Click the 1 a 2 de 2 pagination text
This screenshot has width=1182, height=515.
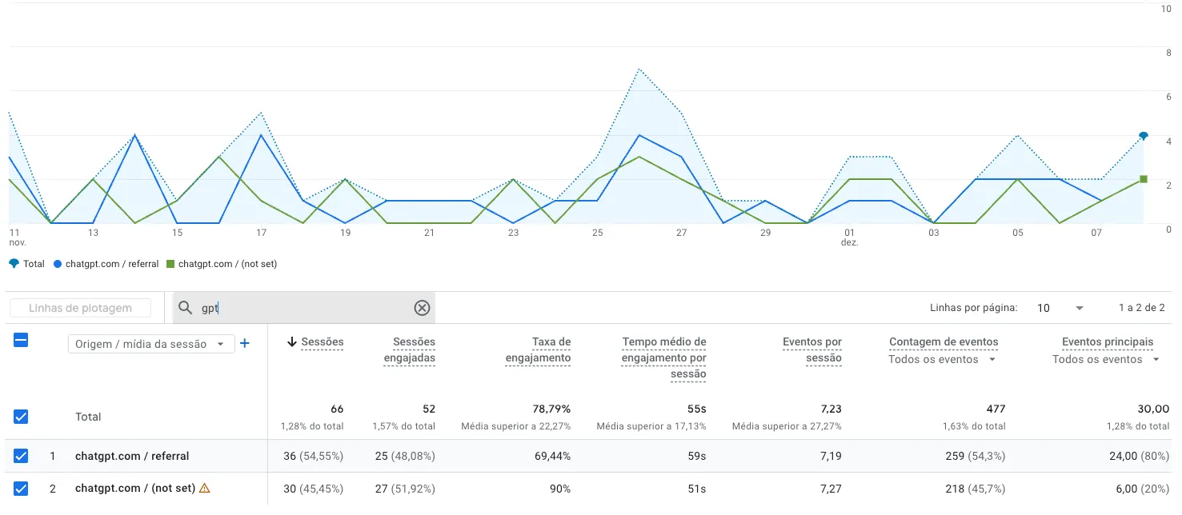tap(1141, 308)
